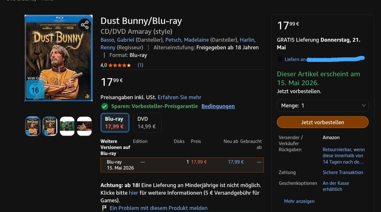Open the Bedingungen link
Screen dimensions: 381x212
tap(218, 106)
